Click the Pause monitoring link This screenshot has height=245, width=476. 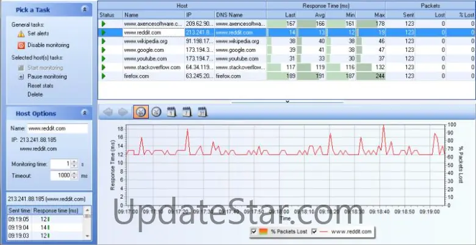47,76
